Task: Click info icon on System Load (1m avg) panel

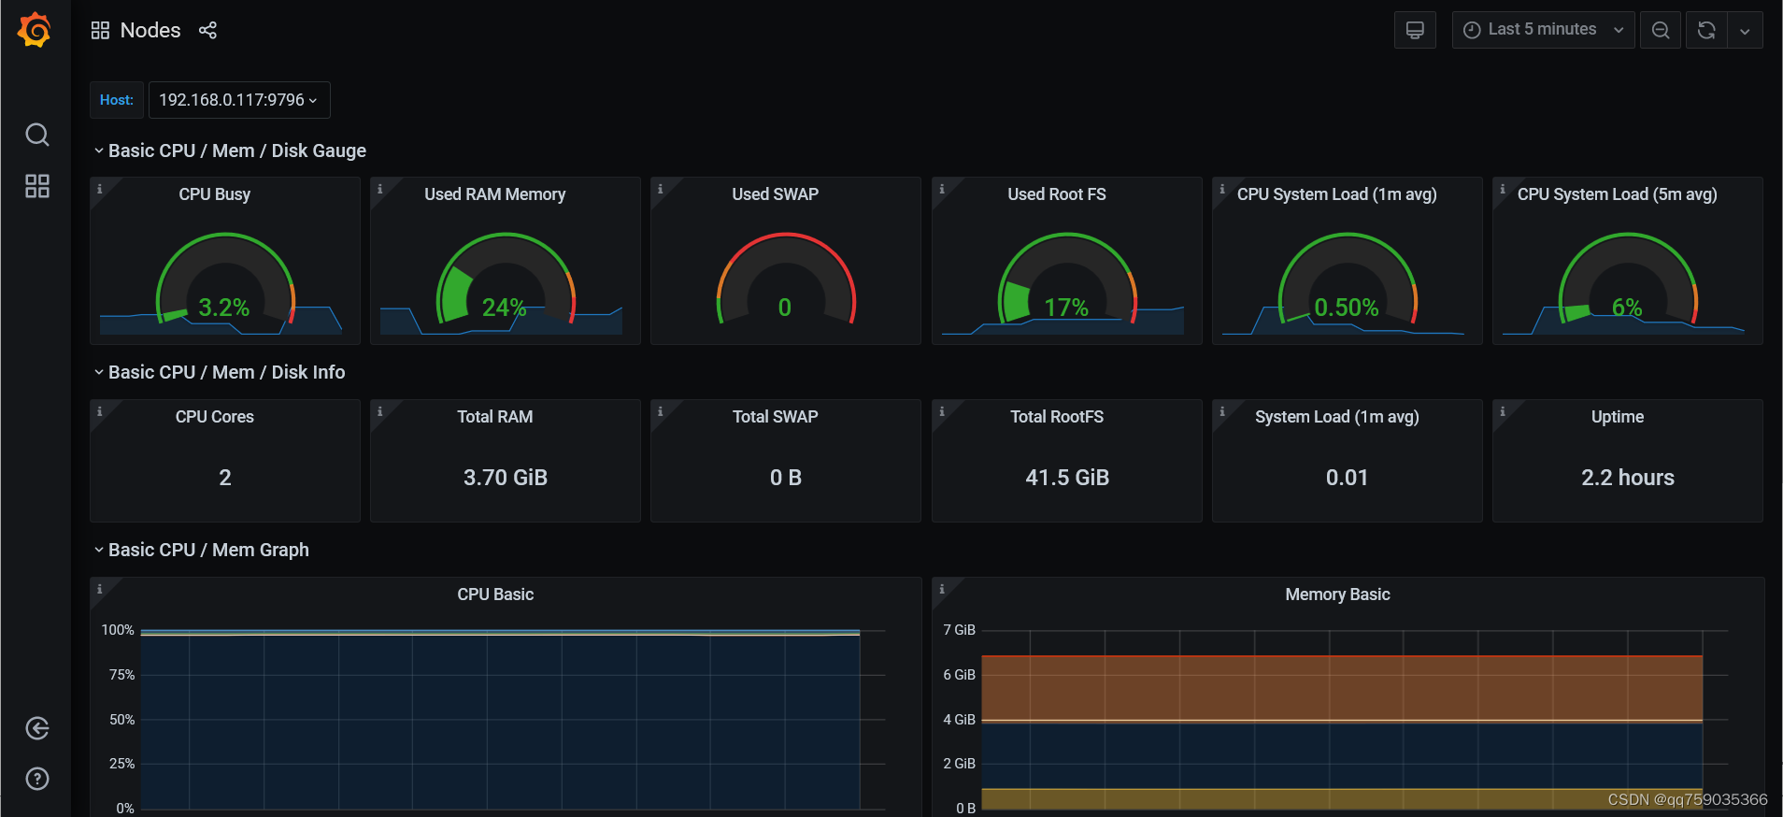Action: [1222, 411]
